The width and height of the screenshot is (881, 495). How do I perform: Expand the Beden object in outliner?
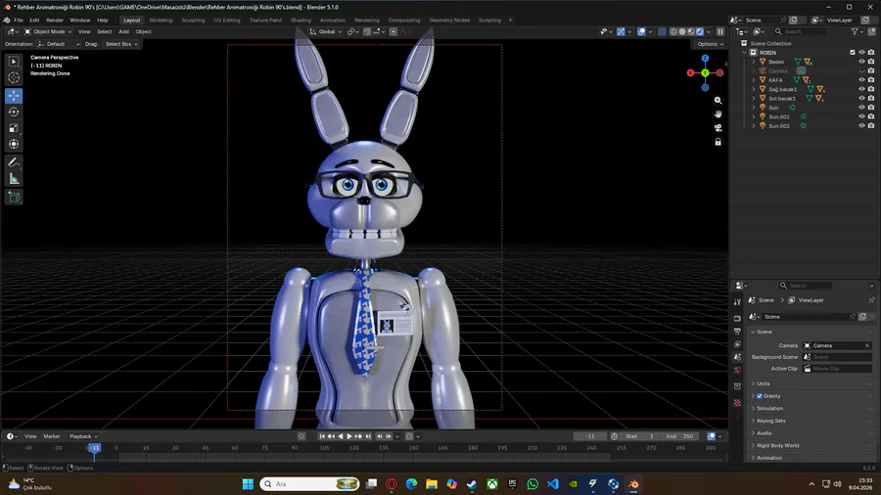coord(754,62)
